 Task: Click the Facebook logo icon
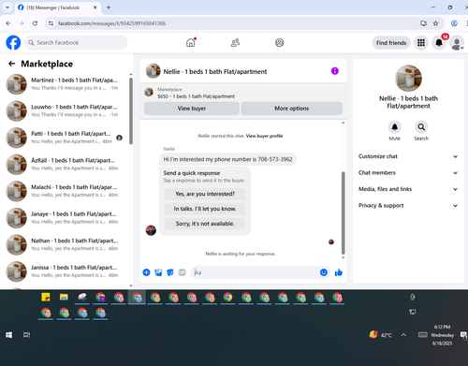pyautogui.click(x=13, y=43)
